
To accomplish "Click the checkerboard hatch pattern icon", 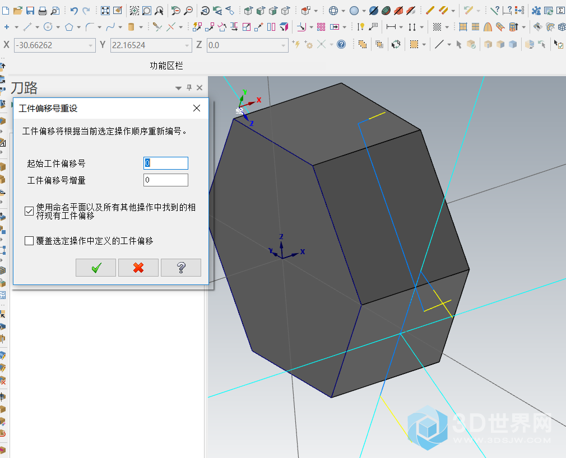I will [437, 27].
